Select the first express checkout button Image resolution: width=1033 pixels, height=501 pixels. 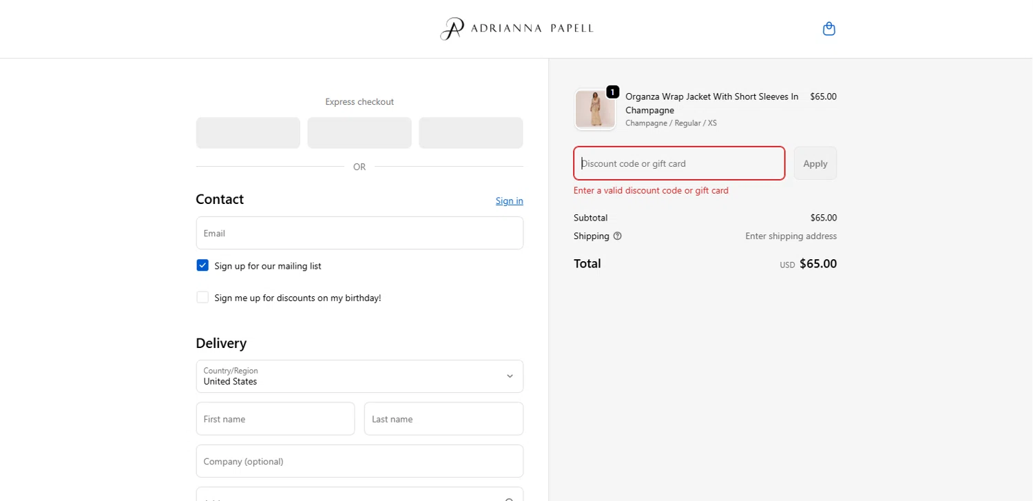(x=248, y=133)
